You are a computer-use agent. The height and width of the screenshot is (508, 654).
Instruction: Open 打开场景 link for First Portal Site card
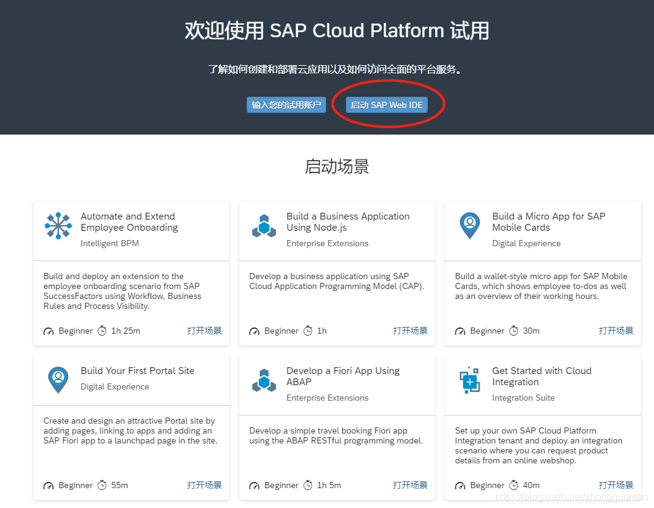(205, 485)
